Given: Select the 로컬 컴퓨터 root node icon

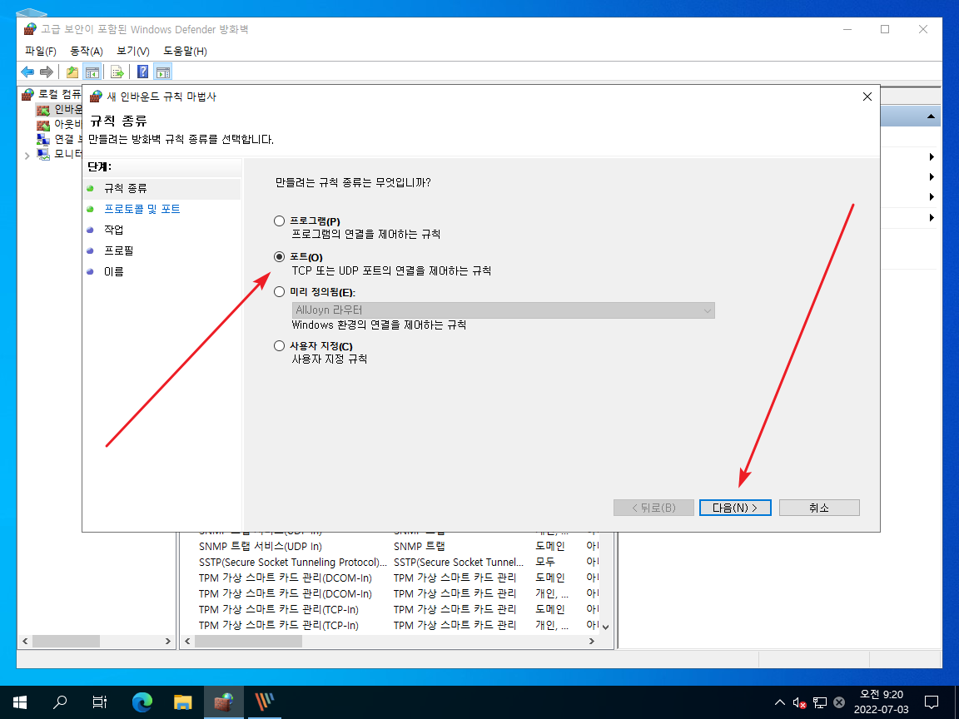Looking at the screenshot, I should click(27, 94).
